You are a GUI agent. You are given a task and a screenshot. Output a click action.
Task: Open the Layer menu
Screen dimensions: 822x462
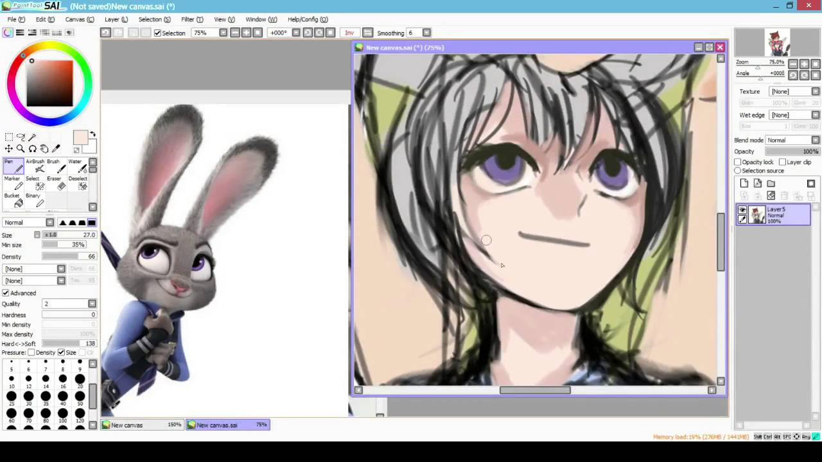(x=116, y=19)
